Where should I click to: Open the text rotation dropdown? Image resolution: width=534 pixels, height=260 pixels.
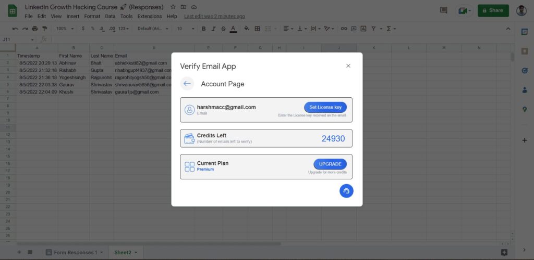click(329, 29)
